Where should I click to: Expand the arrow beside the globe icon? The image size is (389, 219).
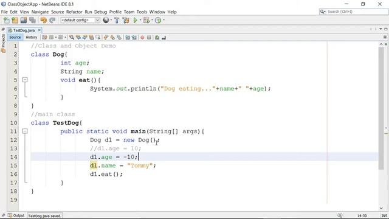pos(111,20)
